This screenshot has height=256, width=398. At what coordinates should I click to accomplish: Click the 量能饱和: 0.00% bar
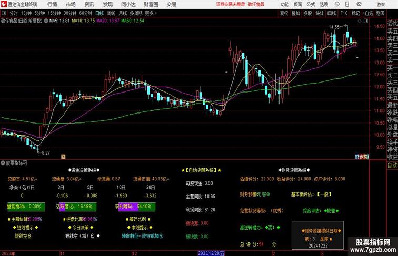(x=26, y=207)
